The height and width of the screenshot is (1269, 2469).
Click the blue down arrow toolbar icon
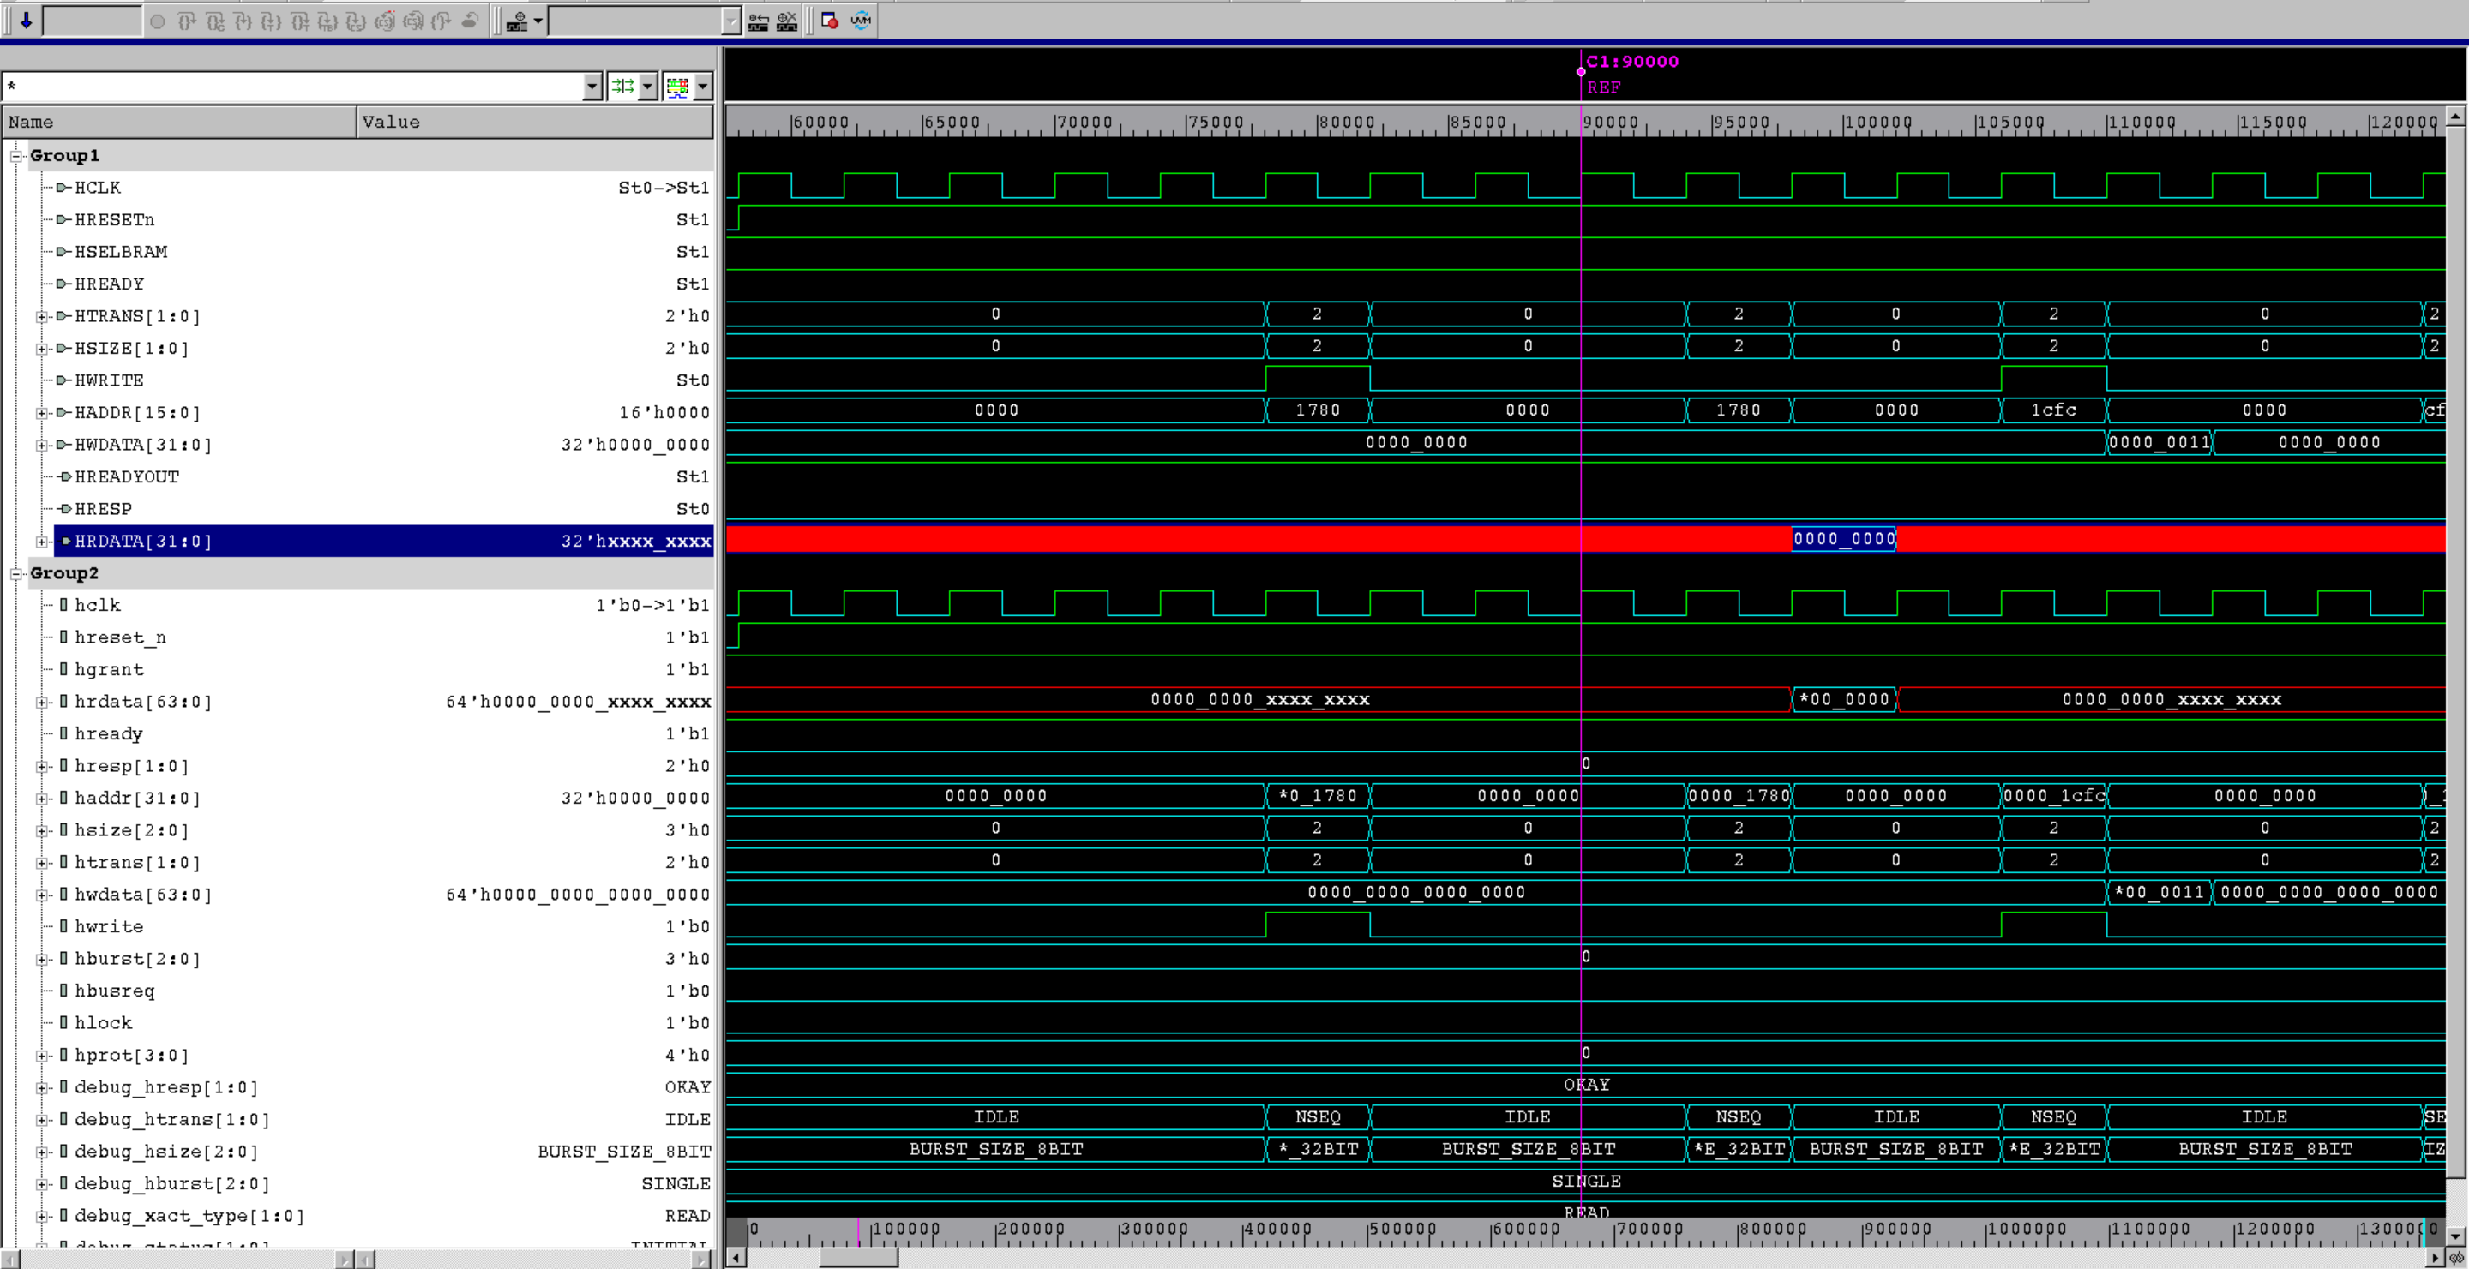pyautogui.click(x=26, y=20)
